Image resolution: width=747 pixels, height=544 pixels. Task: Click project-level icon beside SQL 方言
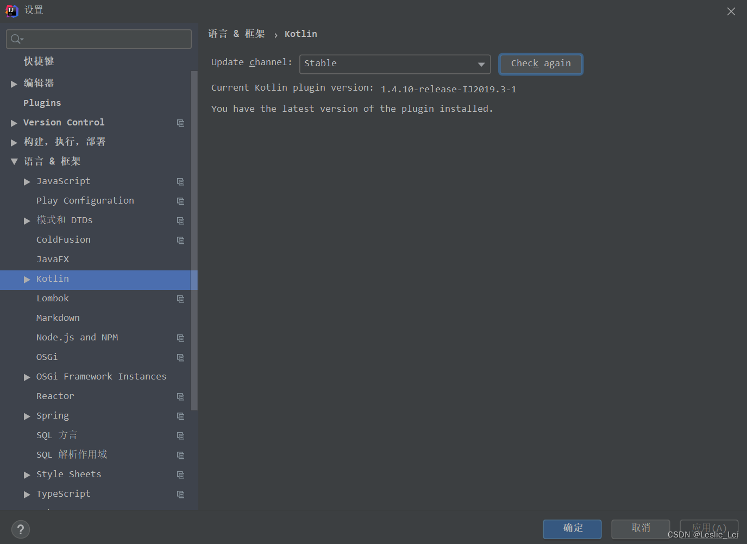coord(181,436)
